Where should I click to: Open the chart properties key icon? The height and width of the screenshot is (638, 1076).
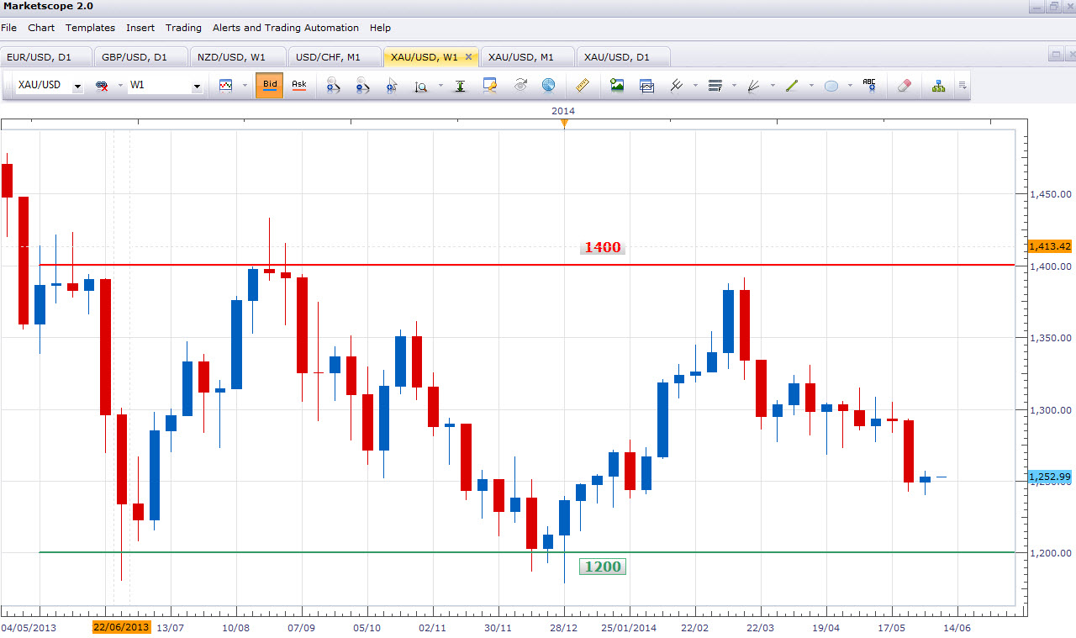pyautogui.click(x=490, y=86)
